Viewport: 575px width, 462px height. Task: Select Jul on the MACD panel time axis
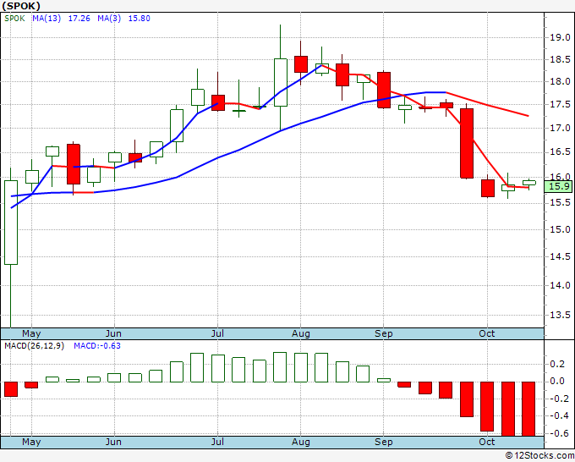(217, 442)
